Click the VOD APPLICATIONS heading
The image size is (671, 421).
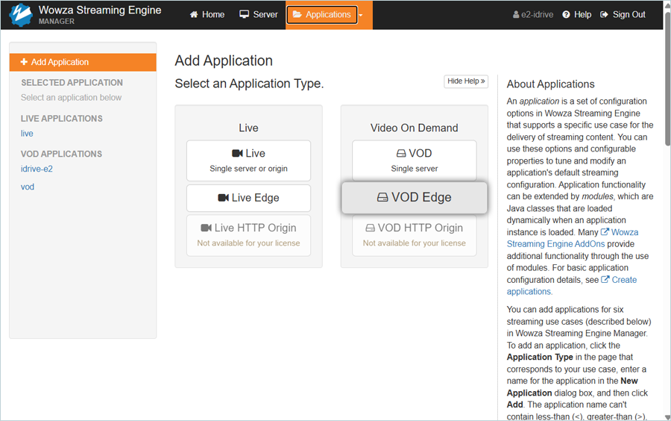point(61,155)
